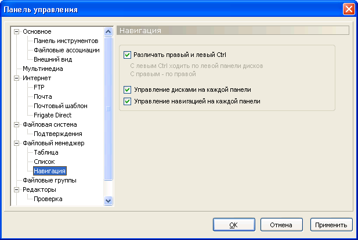The height and width of the screenshot is (240, 358).
Task: Collapse the Основное tree node
Action: coord(16,31)
